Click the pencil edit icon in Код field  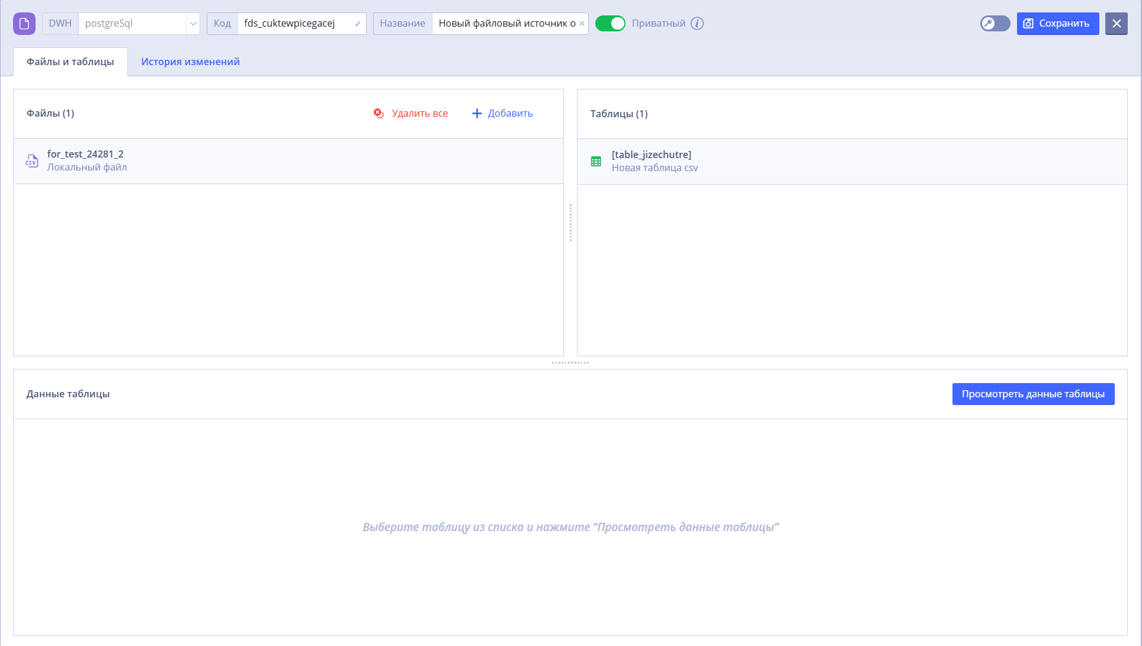358,24
